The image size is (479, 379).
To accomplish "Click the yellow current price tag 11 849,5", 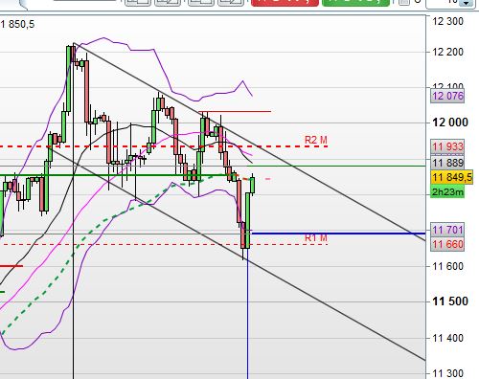I will (451, 177).
